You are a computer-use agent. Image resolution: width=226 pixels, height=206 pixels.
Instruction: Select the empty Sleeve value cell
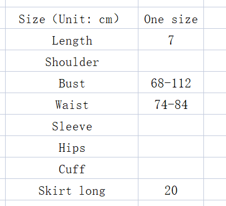pos(171,125)
